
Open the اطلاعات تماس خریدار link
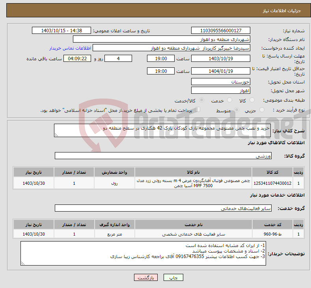click(x=70, y=48)
